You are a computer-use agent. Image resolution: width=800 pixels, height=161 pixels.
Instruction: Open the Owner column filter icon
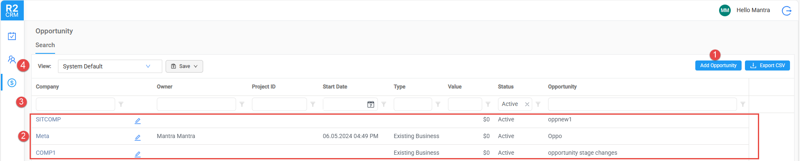242,104
